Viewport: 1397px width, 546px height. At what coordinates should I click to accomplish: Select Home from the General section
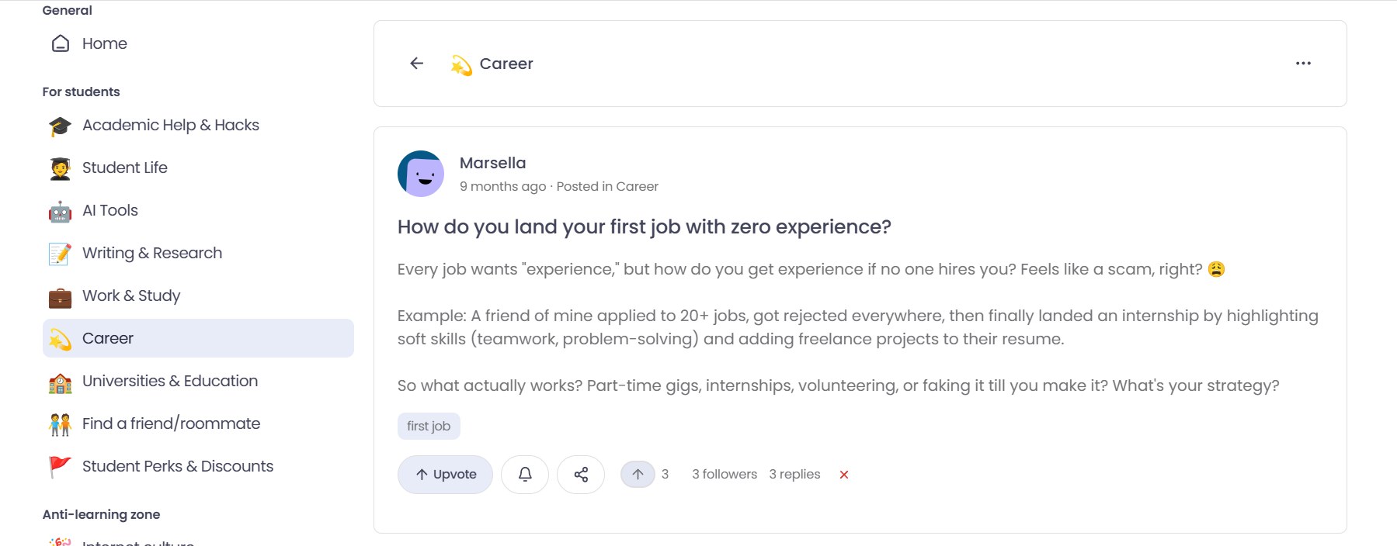tap(104, 43)
